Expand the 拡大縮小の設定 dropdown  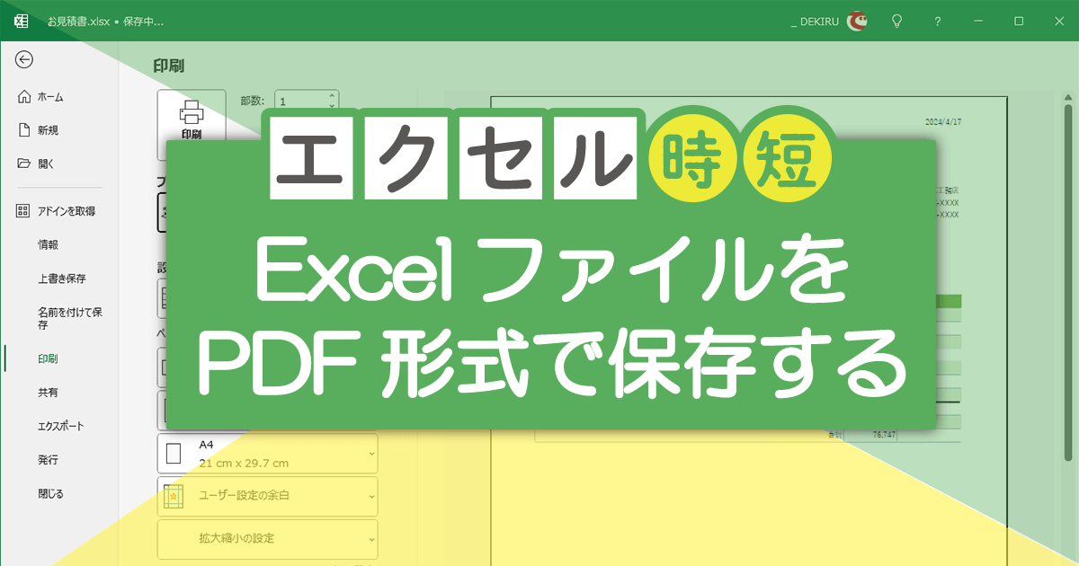tap(268, 539)
